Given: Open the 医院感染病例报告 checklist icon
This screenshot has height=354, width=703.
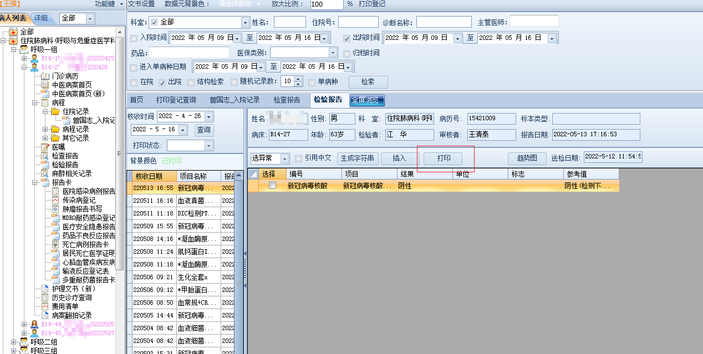Looking at the screenshot, I should pos(55,191).
